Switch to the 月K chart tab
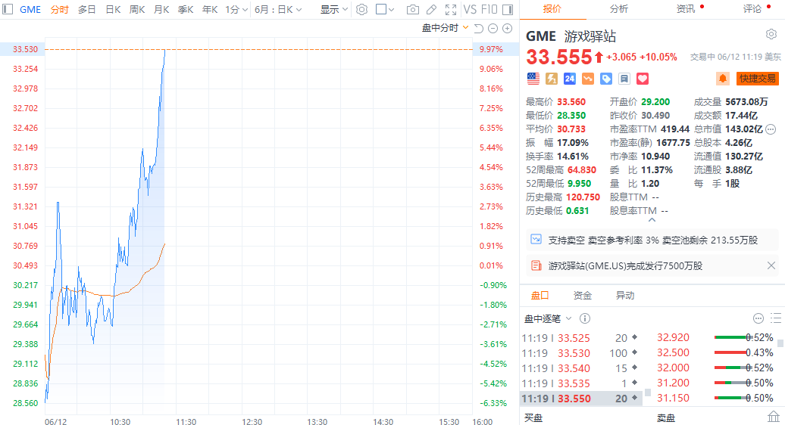The width and height of the screenshot is (785, 425). click(161, 10)
